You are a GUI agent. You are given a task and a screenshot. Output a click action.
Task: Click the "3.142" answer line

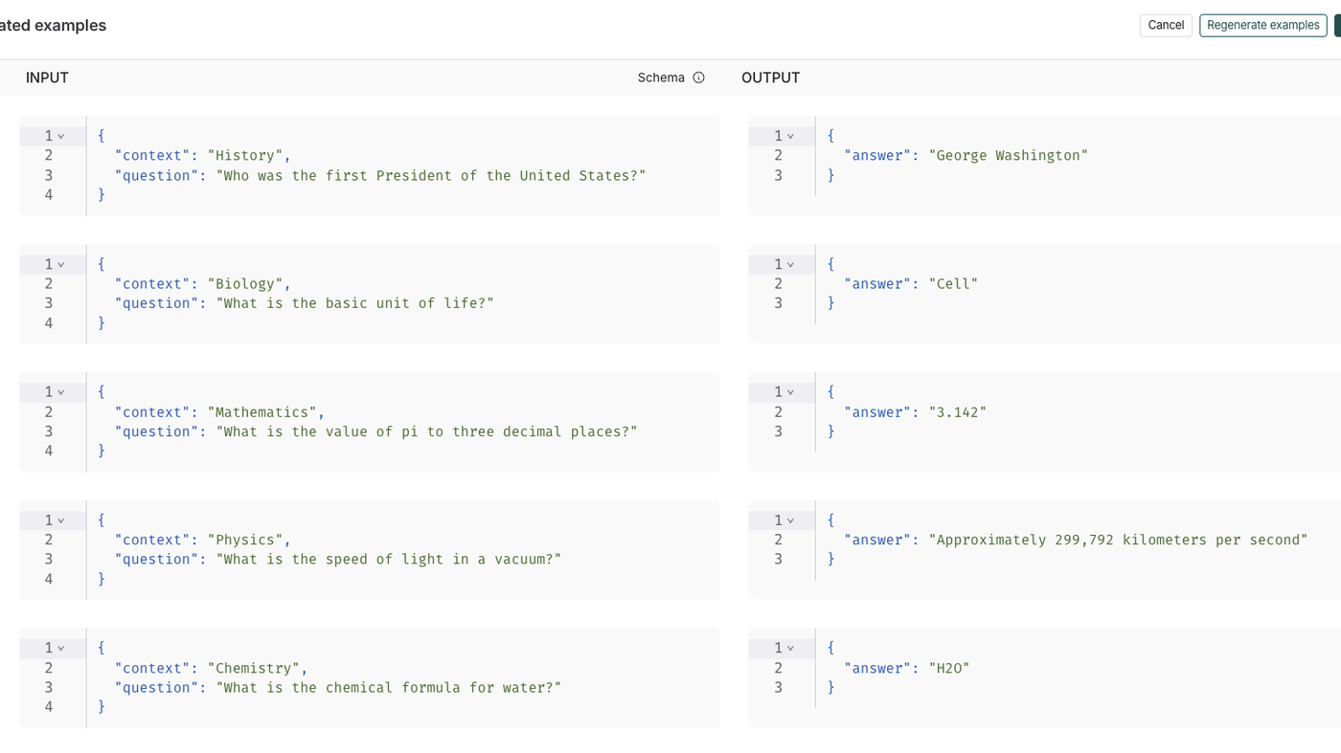(915, 412)
